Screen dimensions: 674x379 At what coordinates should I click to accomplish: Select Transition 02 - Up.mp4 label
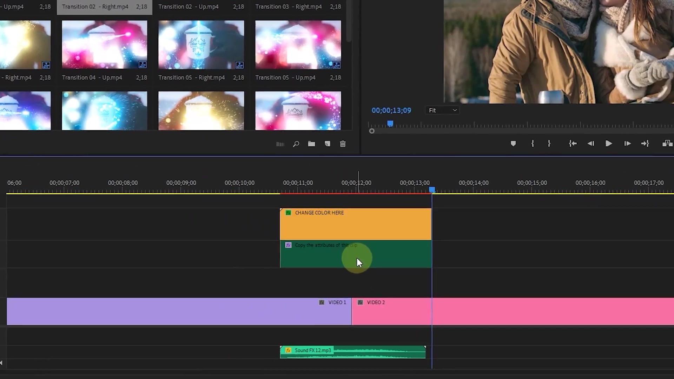tap(189, 7)
